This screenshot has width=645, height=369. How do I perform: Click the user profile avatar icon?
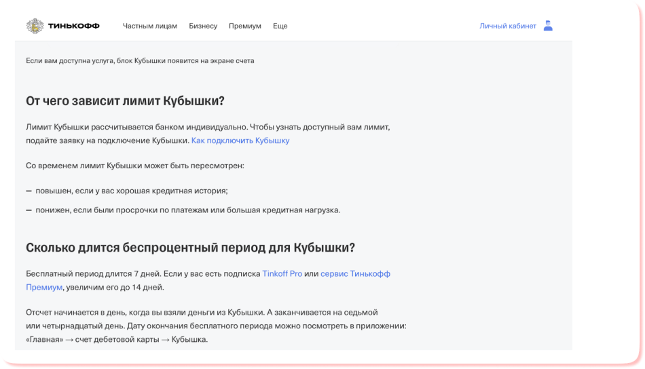(x=548, y=26)
